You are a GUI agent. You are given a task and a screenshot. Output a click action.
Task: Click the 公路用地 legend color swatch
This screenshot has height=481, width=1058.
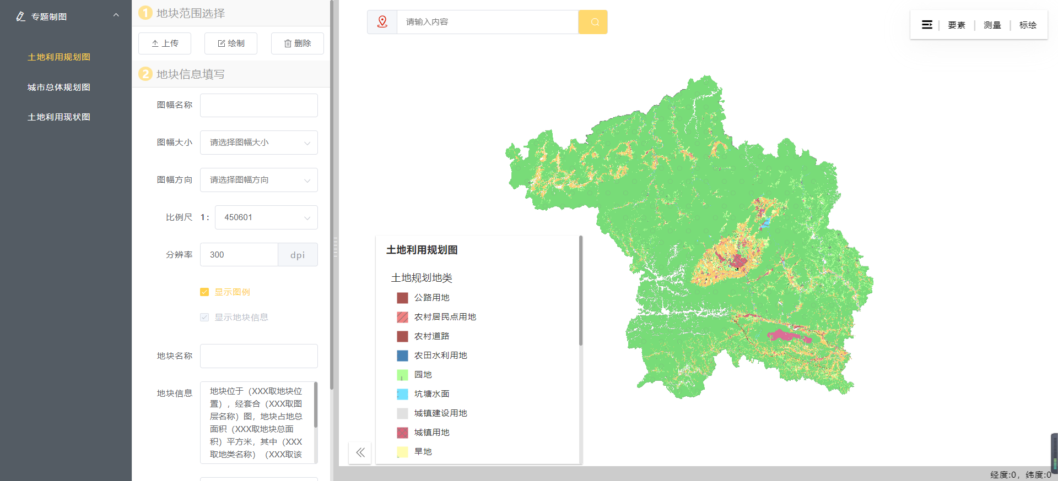402,298
